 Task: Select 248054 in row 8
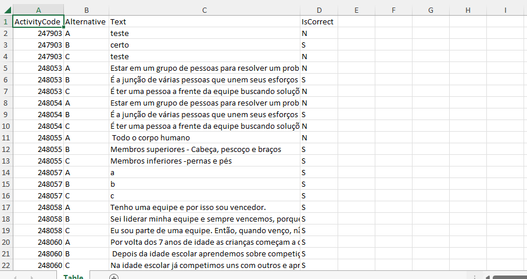click(x=38, y=103)
